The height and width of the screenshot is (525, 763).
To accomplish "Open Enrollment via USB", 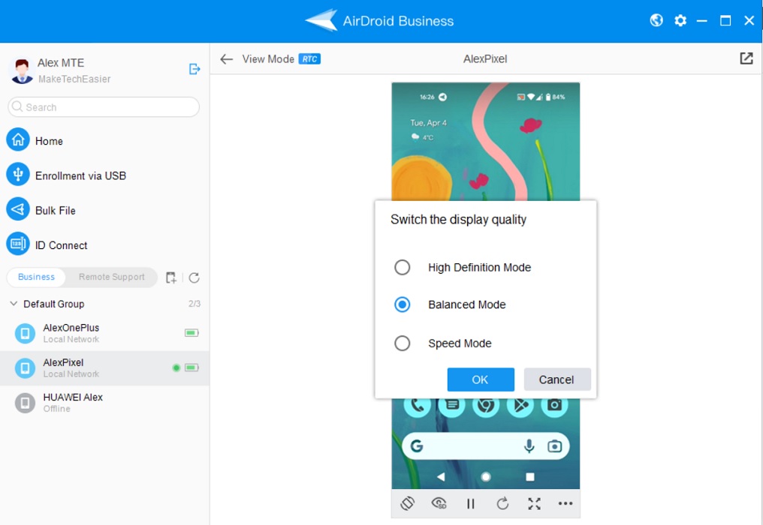I will (18, 175).
